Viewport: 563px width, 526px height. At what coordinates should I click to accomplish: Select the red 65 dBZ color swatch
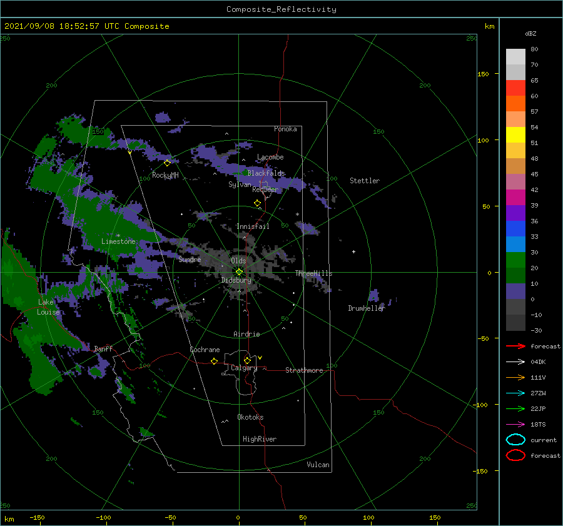click(515, 88)
